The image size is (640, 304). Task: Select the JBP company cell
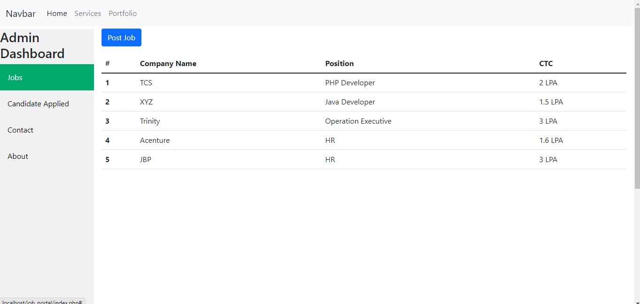[146, 160]
